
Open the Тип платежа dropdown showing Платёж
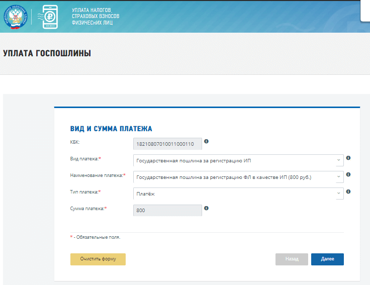click(238, 194)
